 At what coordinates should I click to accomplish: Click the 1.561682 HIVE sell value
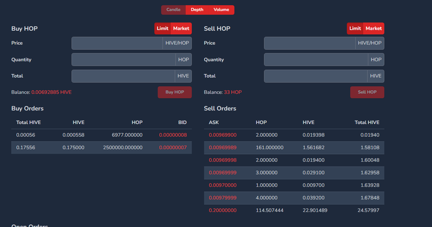tap(313, 147)
